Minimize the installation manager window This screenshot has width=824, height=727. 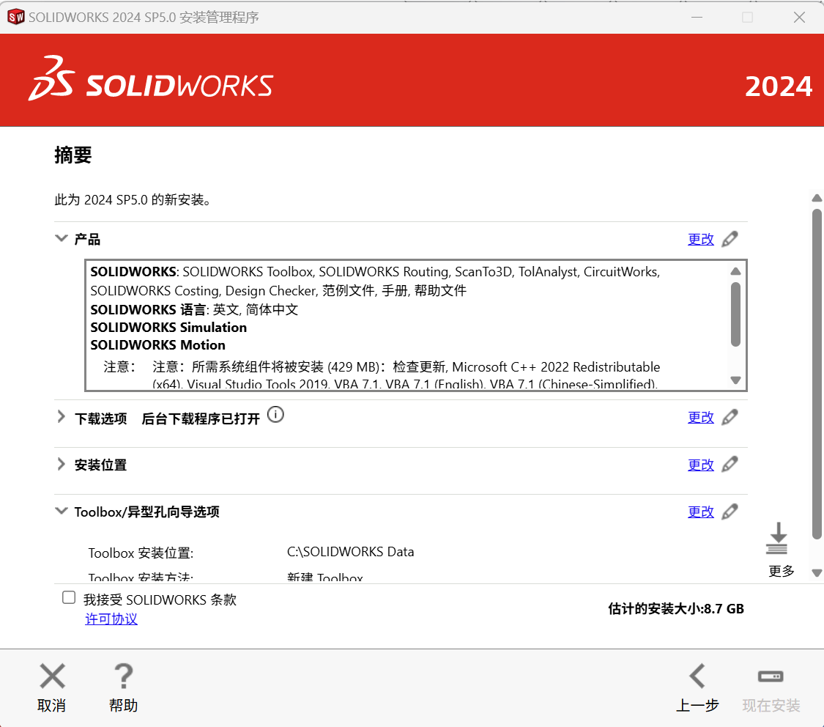pyautogui.click(x=697, y=18)
